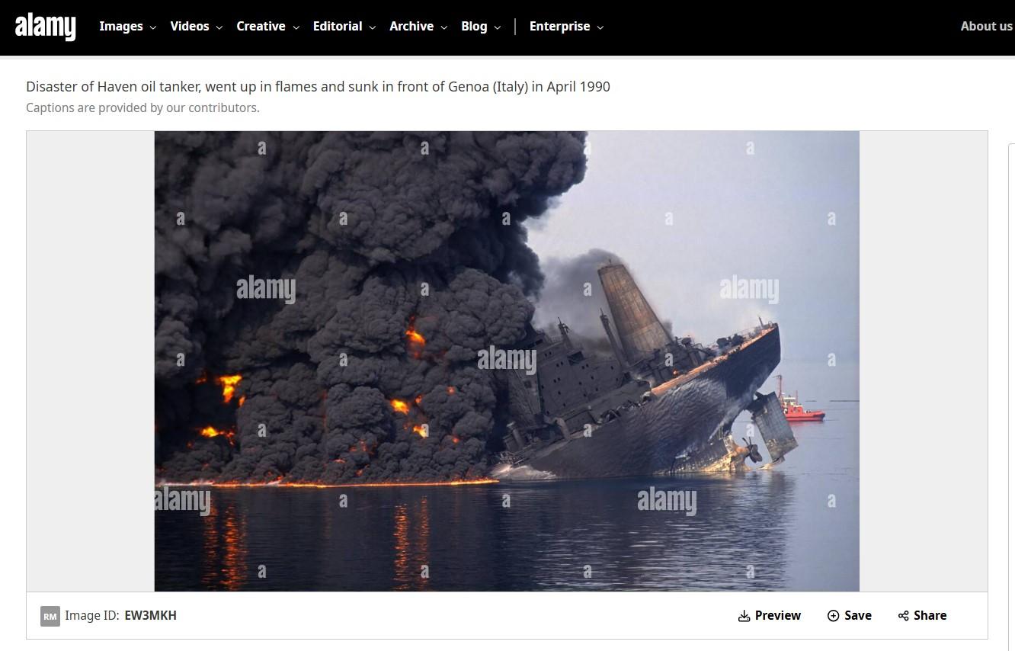This screenshot has height=651, width=1015.
Task: Click the RM license badge
Action: (x=50, y=616)
